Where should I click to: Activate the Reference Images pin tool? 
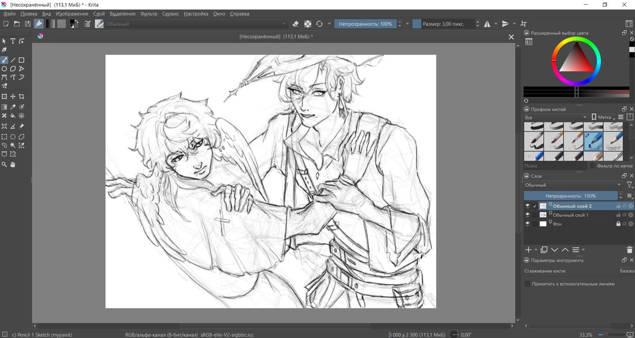[22, 126]
